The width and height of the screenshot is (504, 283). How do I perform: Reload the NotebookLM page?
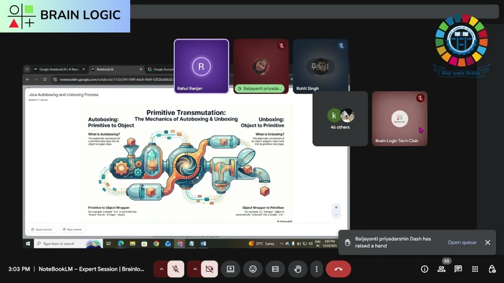pos(45,79)
